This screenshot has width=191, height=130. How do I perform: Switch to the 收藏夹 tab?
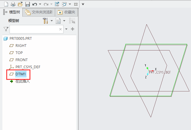pyautogui.click(x=66, y=12)
